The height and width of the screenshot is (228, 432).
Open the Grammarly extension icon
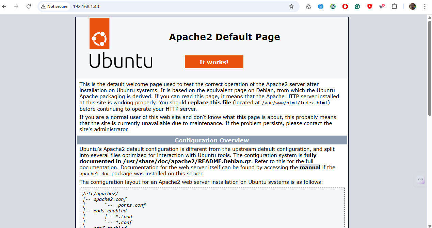click(357, 6)
